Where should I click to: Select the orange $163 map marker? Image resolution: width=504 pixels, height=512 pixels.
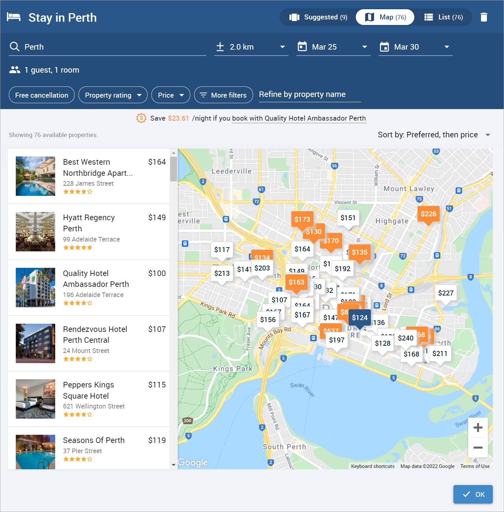pos(296,282)
